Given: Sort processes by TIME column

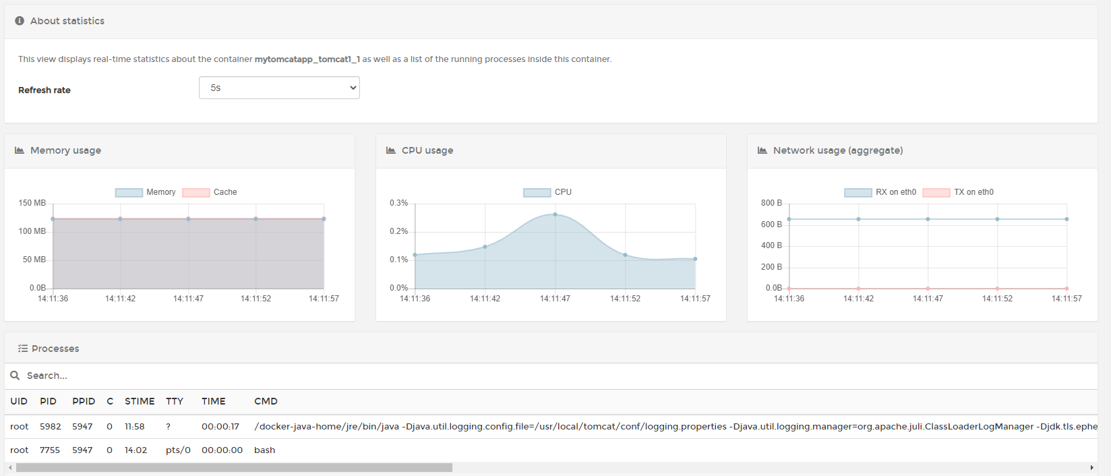Looking at the screenshot, I should (x=214, y=401).
